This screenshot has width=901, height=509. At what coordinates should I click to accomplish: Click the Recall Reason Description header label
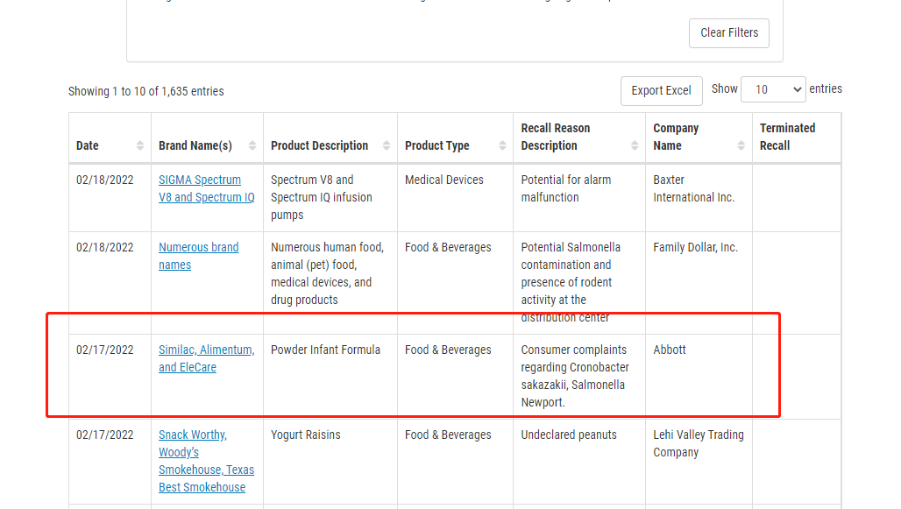[556, 137]
